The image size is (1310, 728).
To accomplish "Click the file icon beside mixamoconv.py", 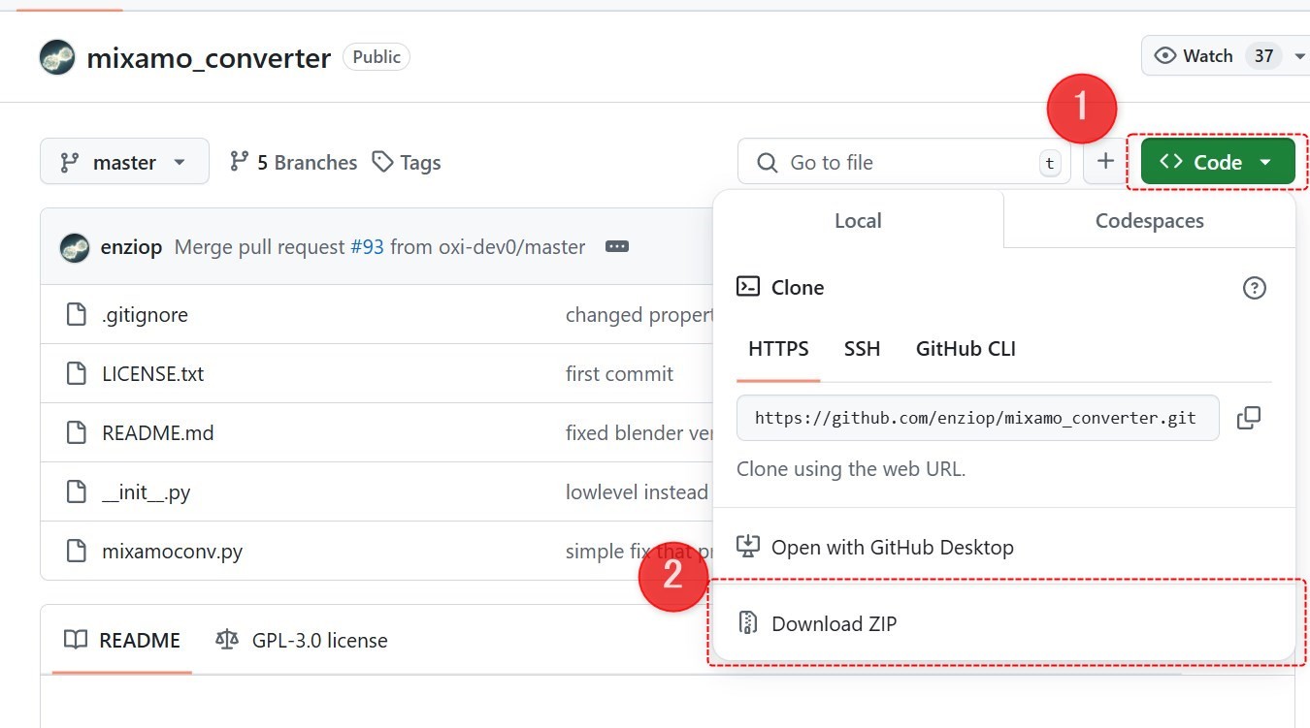I will coord(76,552).
